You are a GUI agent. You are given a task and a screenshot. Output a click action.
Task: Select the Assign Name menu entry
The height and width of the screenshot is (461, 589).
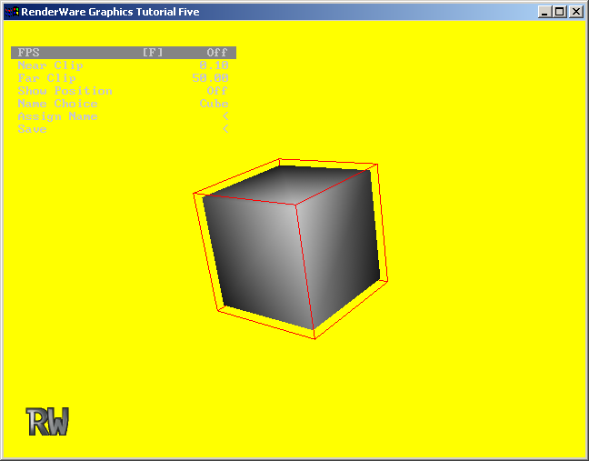pos(124,116)
